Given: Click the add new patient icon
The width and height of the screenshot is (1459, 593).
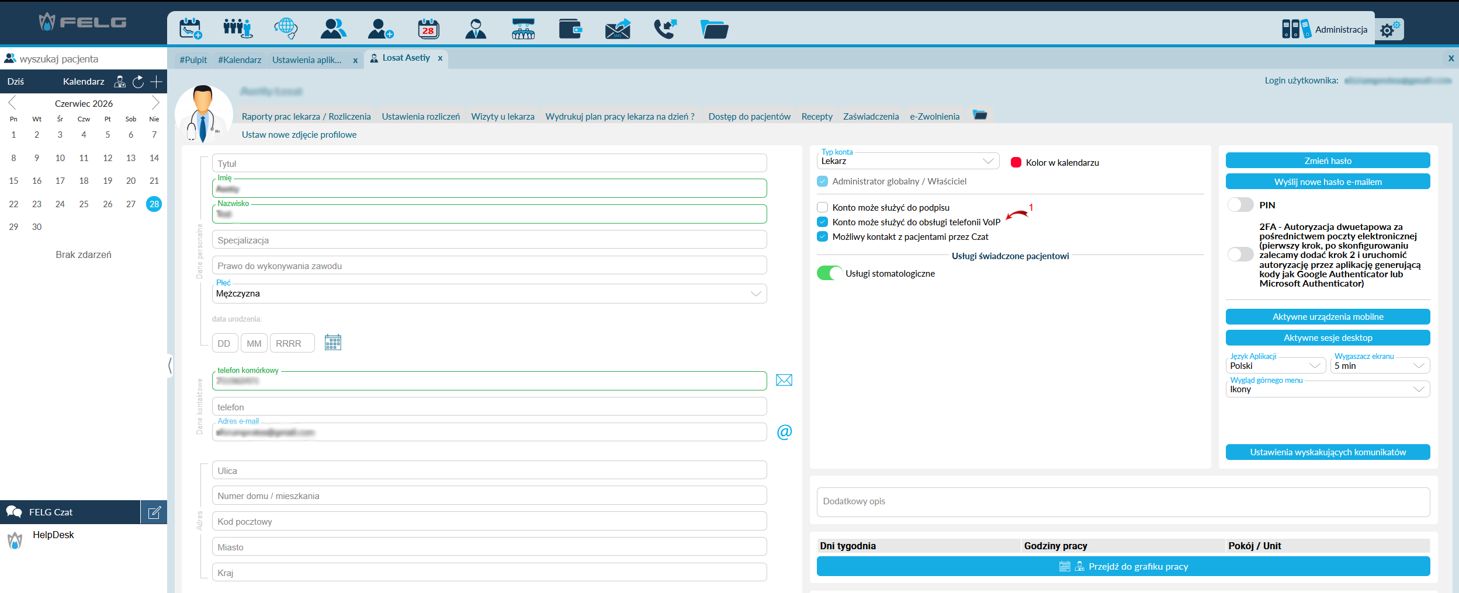Looking at the screenshot, I should point(380,29).
